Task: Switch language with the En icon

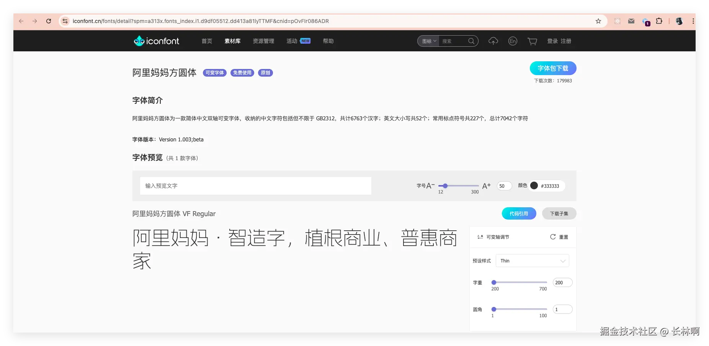Action: pyautogui.click(x=513, y=41)
